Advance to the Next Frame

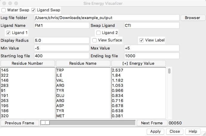(x=152, y=123)
